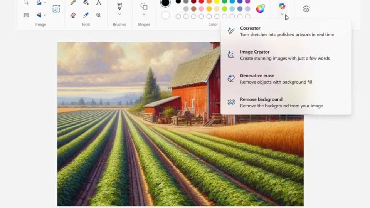
Task: Expand the Brushes dropdown chevron
Action: pyautogui.click(x=119, y=14)
